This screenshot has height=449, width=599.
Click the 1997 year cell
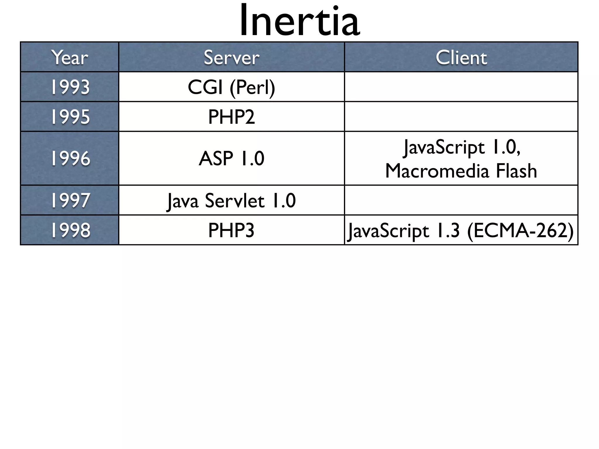[x=70, y=201]
